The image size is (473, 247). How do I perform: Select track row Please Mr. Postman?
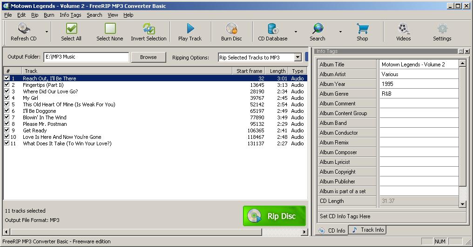pos(155,124)
